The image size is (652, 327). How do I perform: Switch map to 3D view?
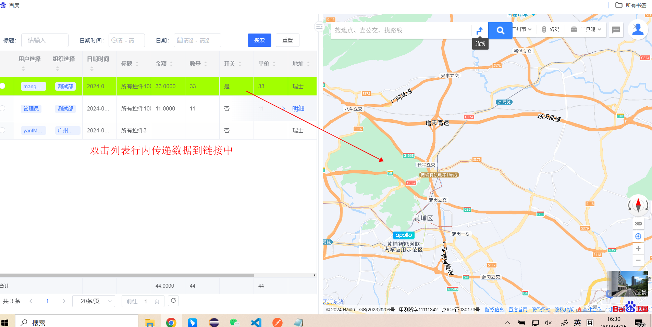tap(638, 224)
